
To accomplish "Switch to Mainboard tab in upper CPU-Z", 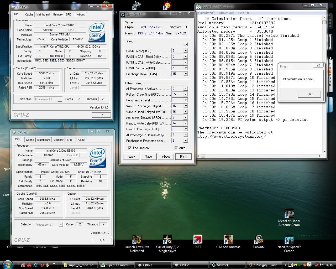I will click(43, 15).
